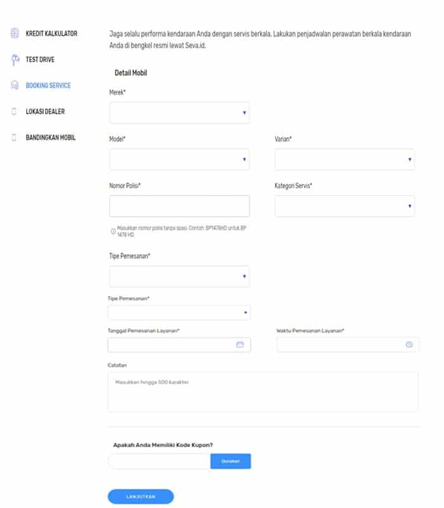Click calendar icon in Tanggal Pemesanan Layanan
This screenshot has width=444, height=508.
pyautogui.click(x=240, y=345)
